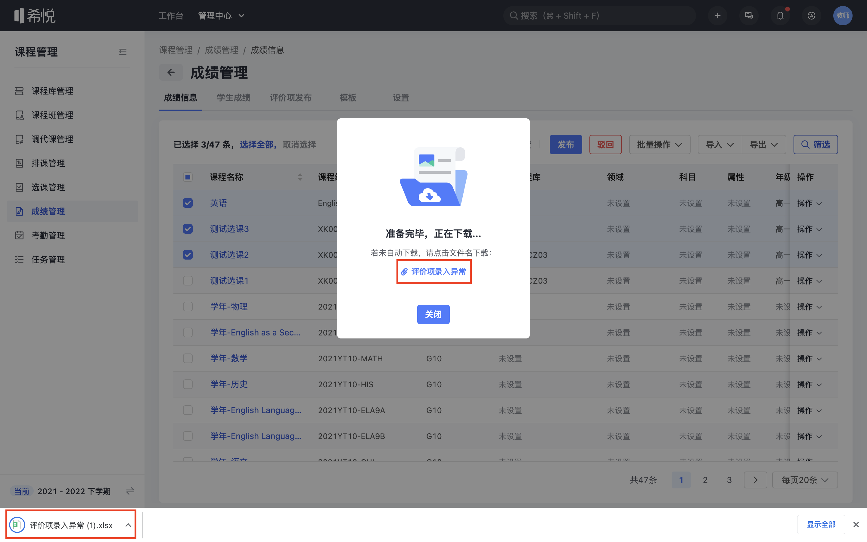Switch to the 评价项发布 tab

tap(291, 98)
